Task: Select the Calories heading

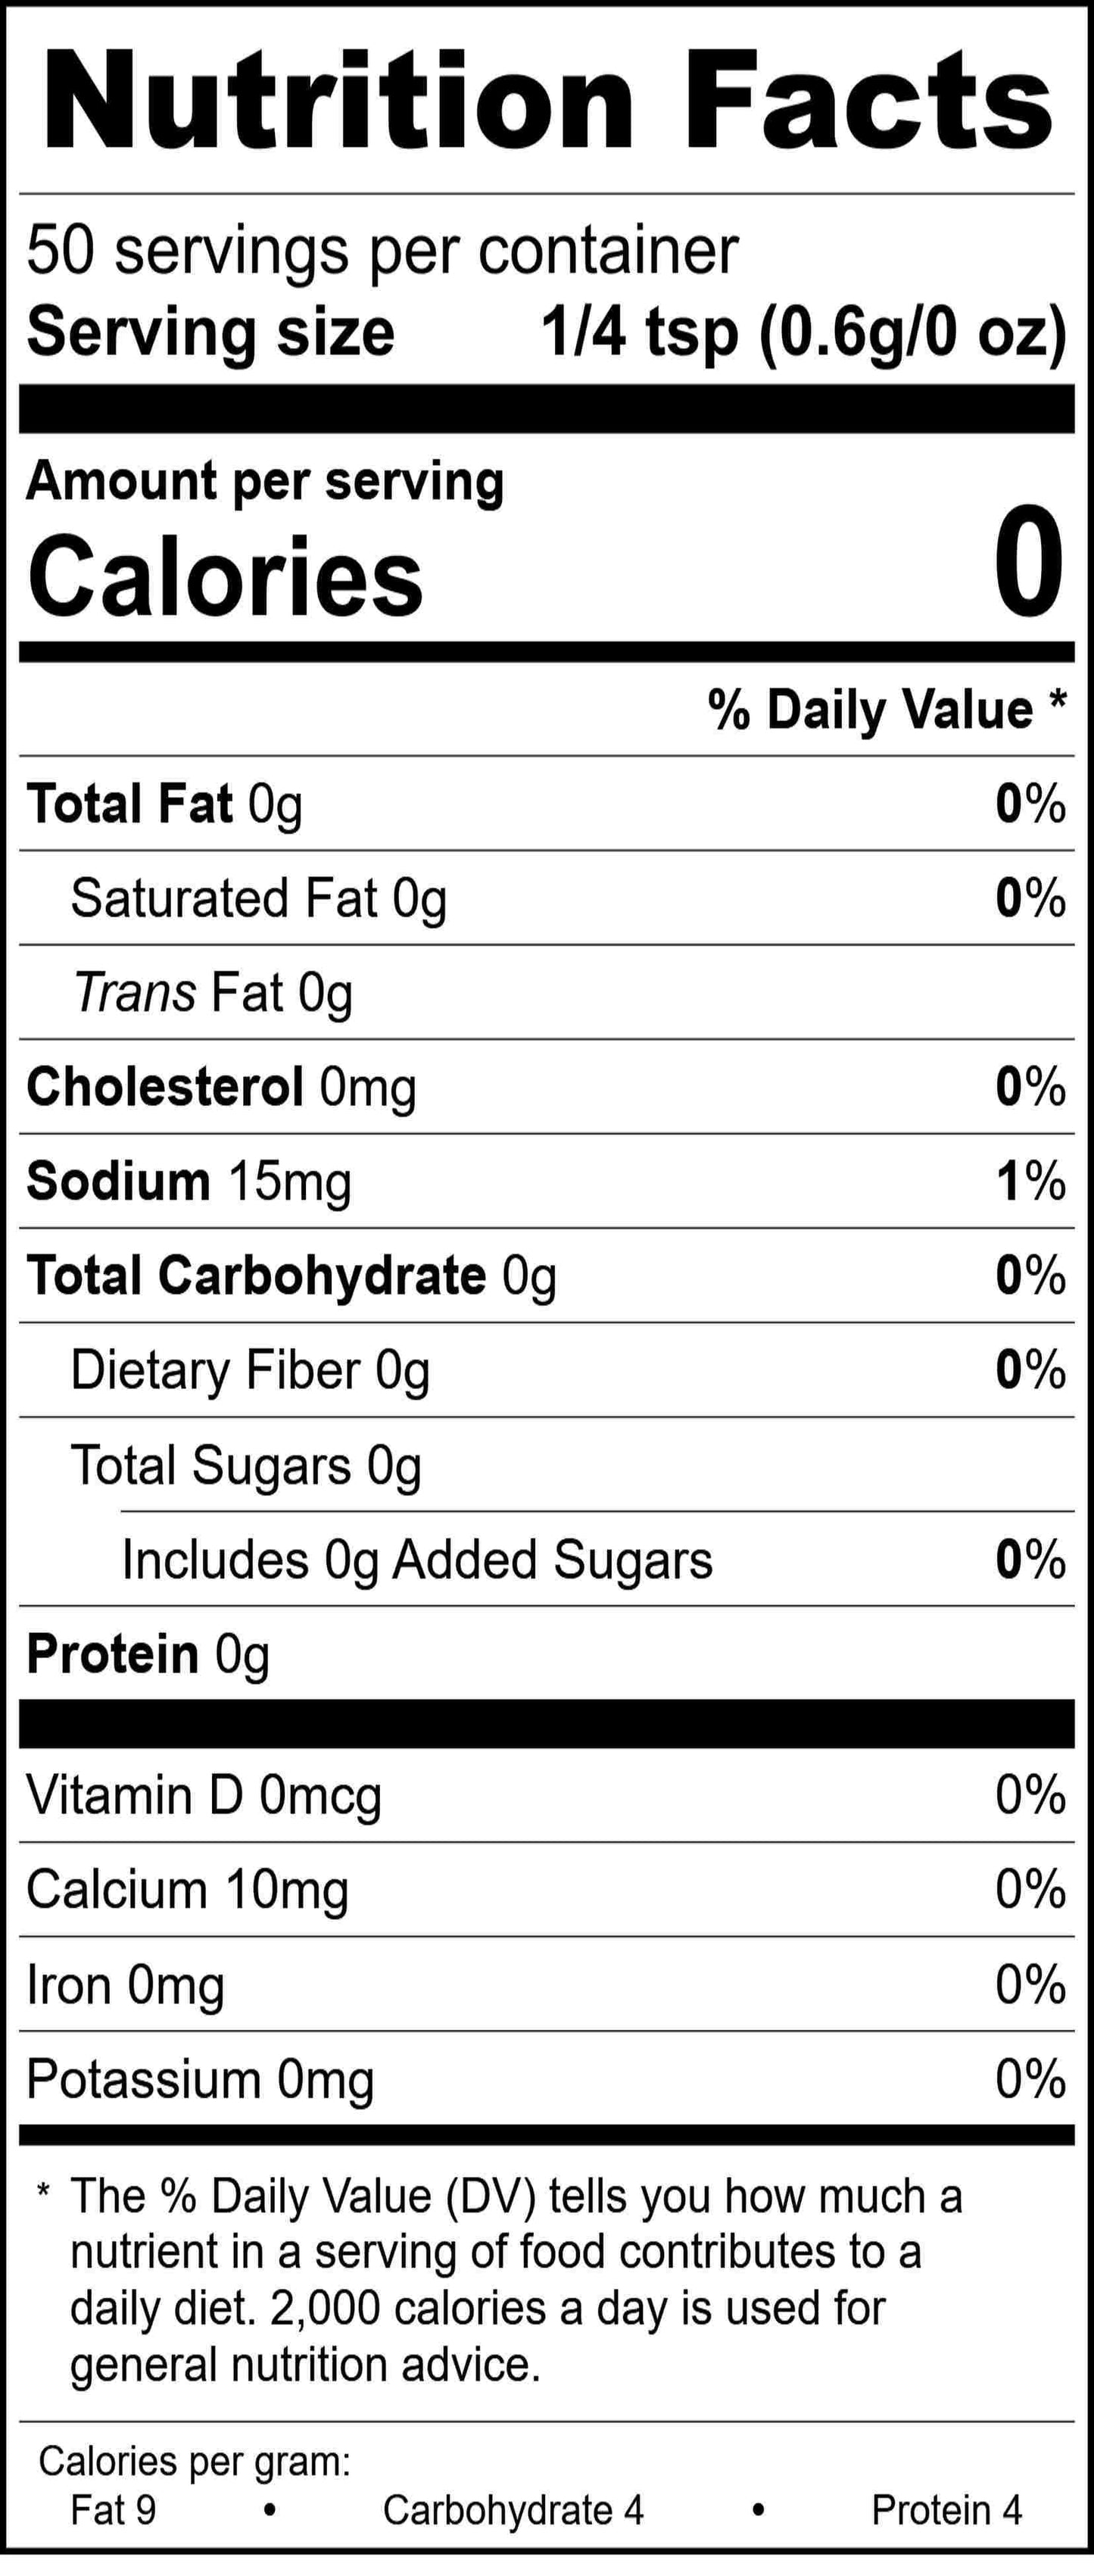Action: pos(225,577)
